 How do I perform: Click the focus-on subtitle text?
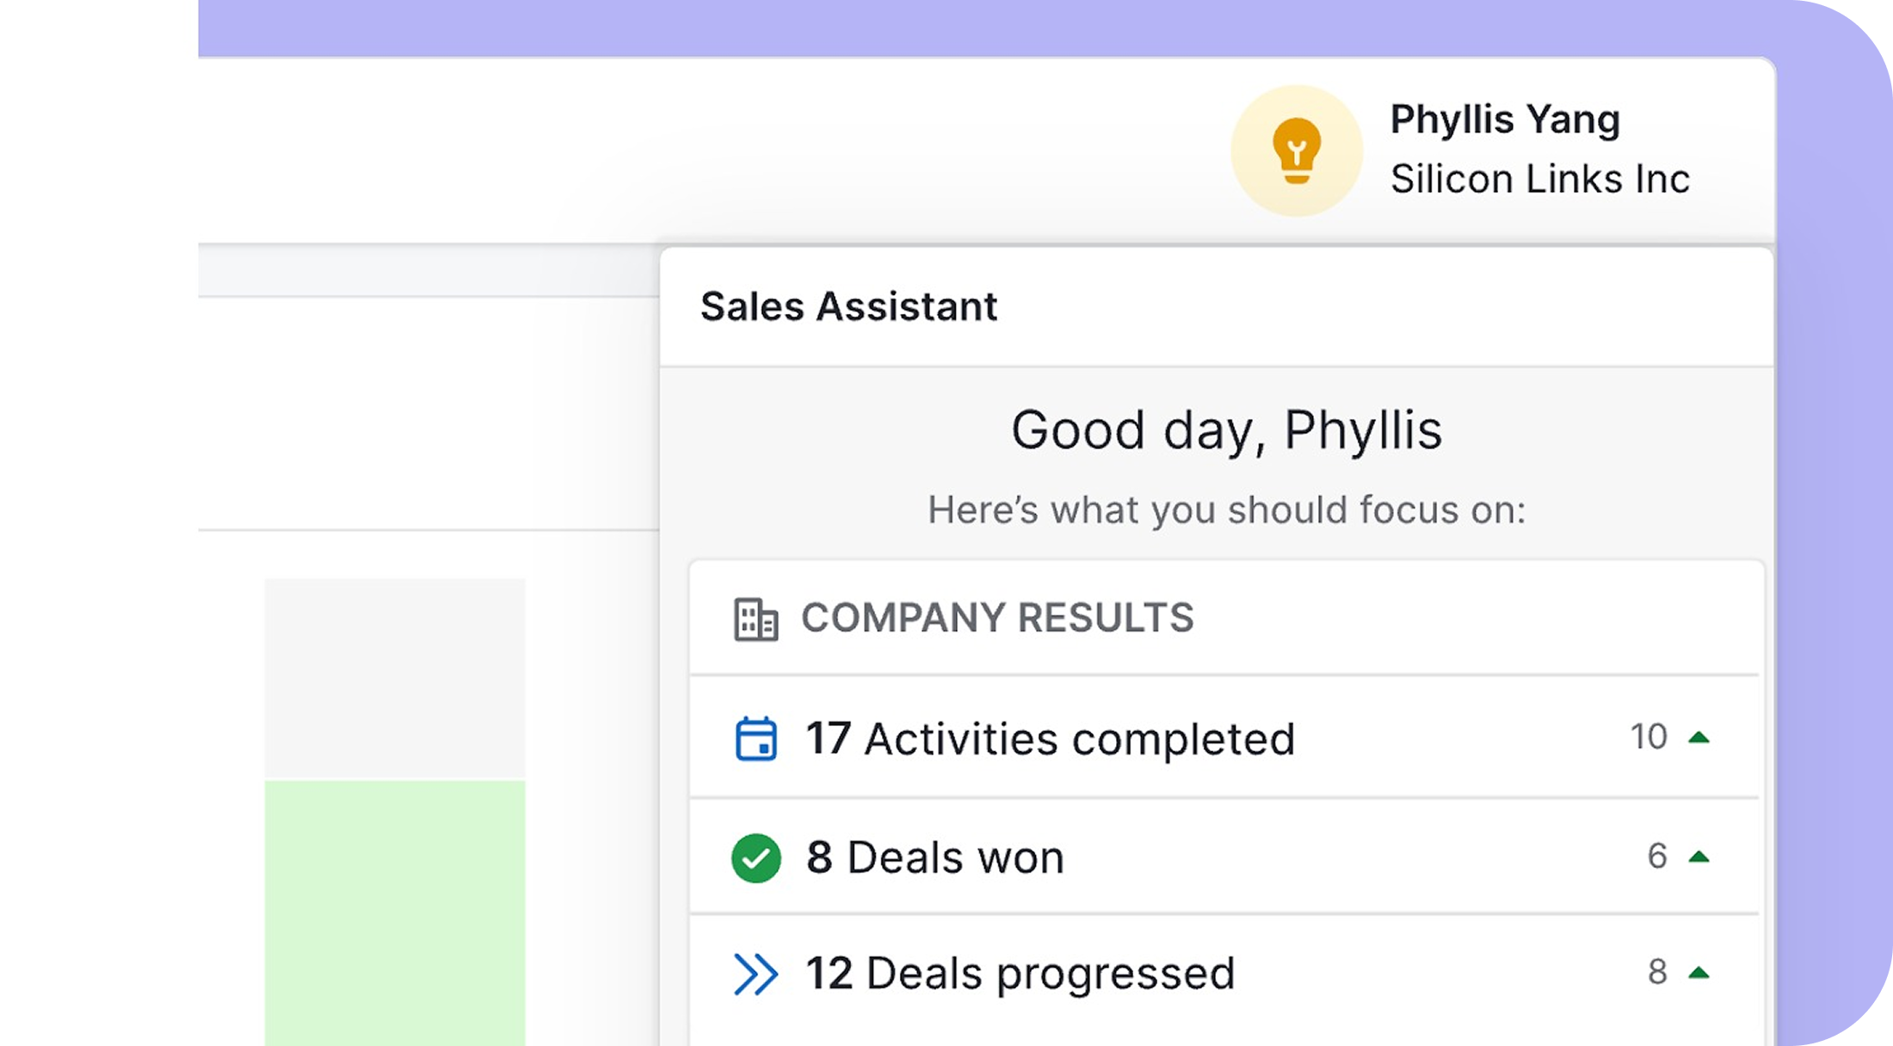tap(1225, 510)
